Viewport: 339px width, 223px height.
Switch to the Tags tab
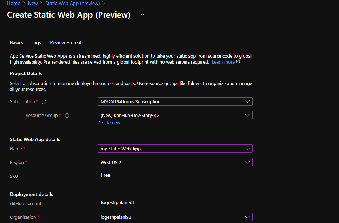pyautogui.click(x=36, y=42)
